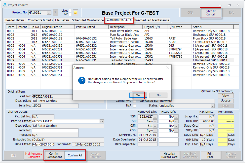Click the Item column header
This screenshot has height=163, width=245.
click(11, 27)
